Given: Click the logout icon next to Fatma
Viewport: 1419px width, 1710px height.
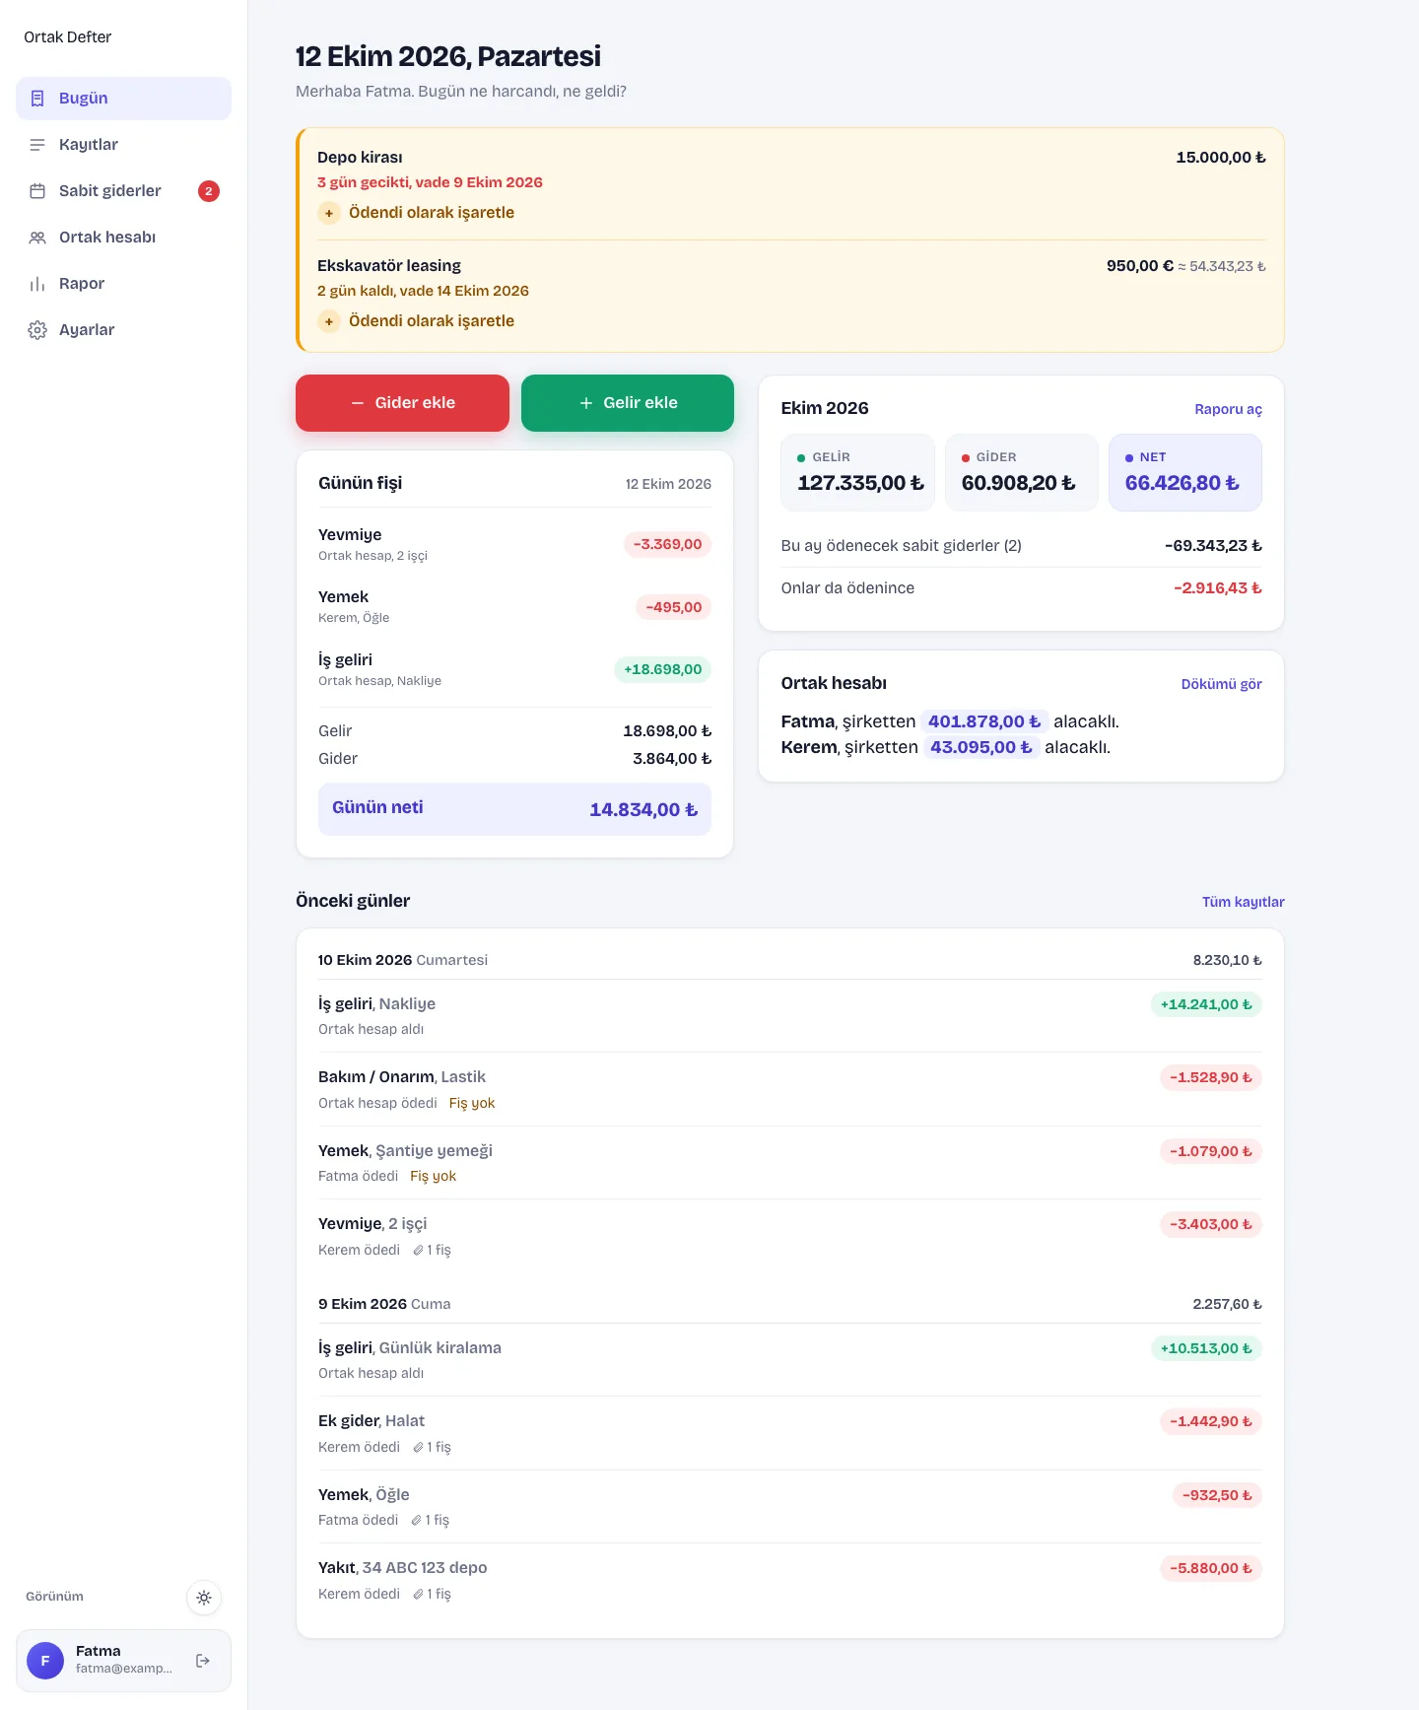Looking at the screenshot, I should [203, 1661].
